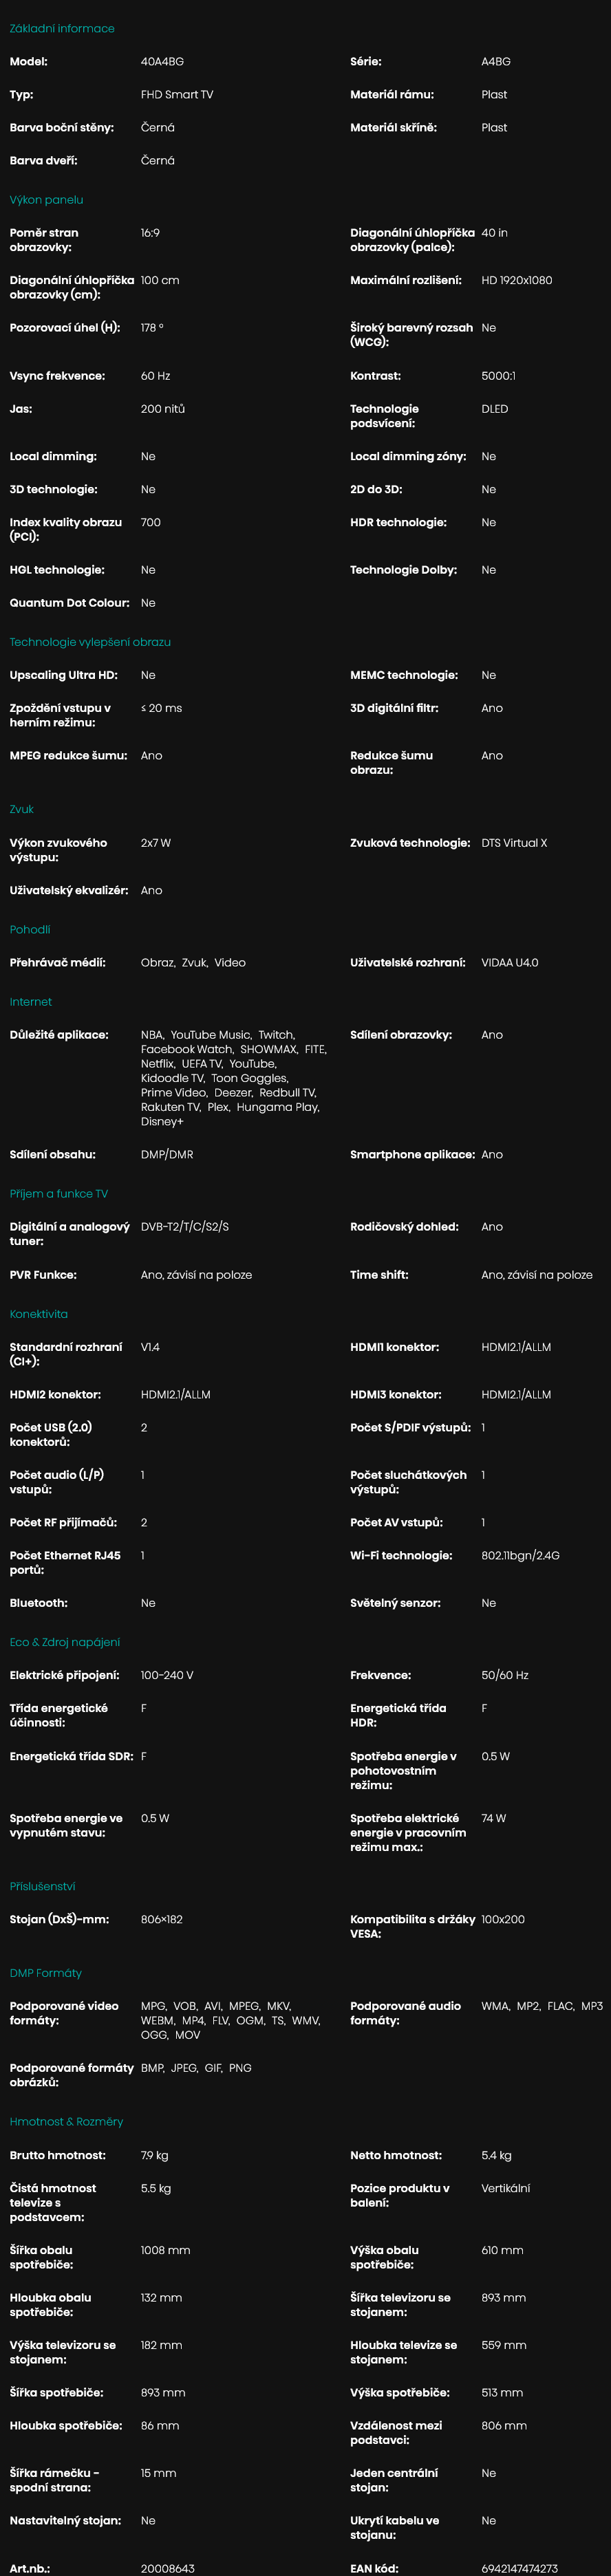Click the 802.11bgn/2.4G Wi-Fi value
Image resolution: width=611 pixels, height=2576 pixels.
click(x=520, y=1555)
